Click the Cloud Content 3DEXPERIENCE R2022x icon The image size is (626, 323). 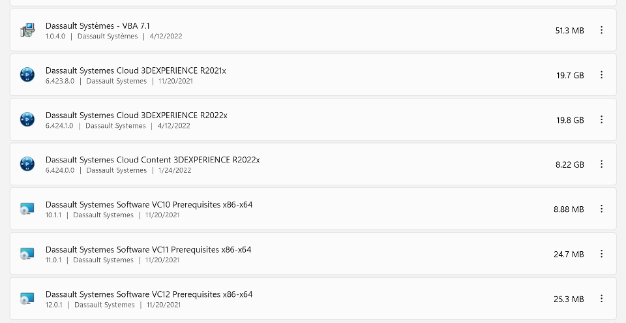point(27,164)
